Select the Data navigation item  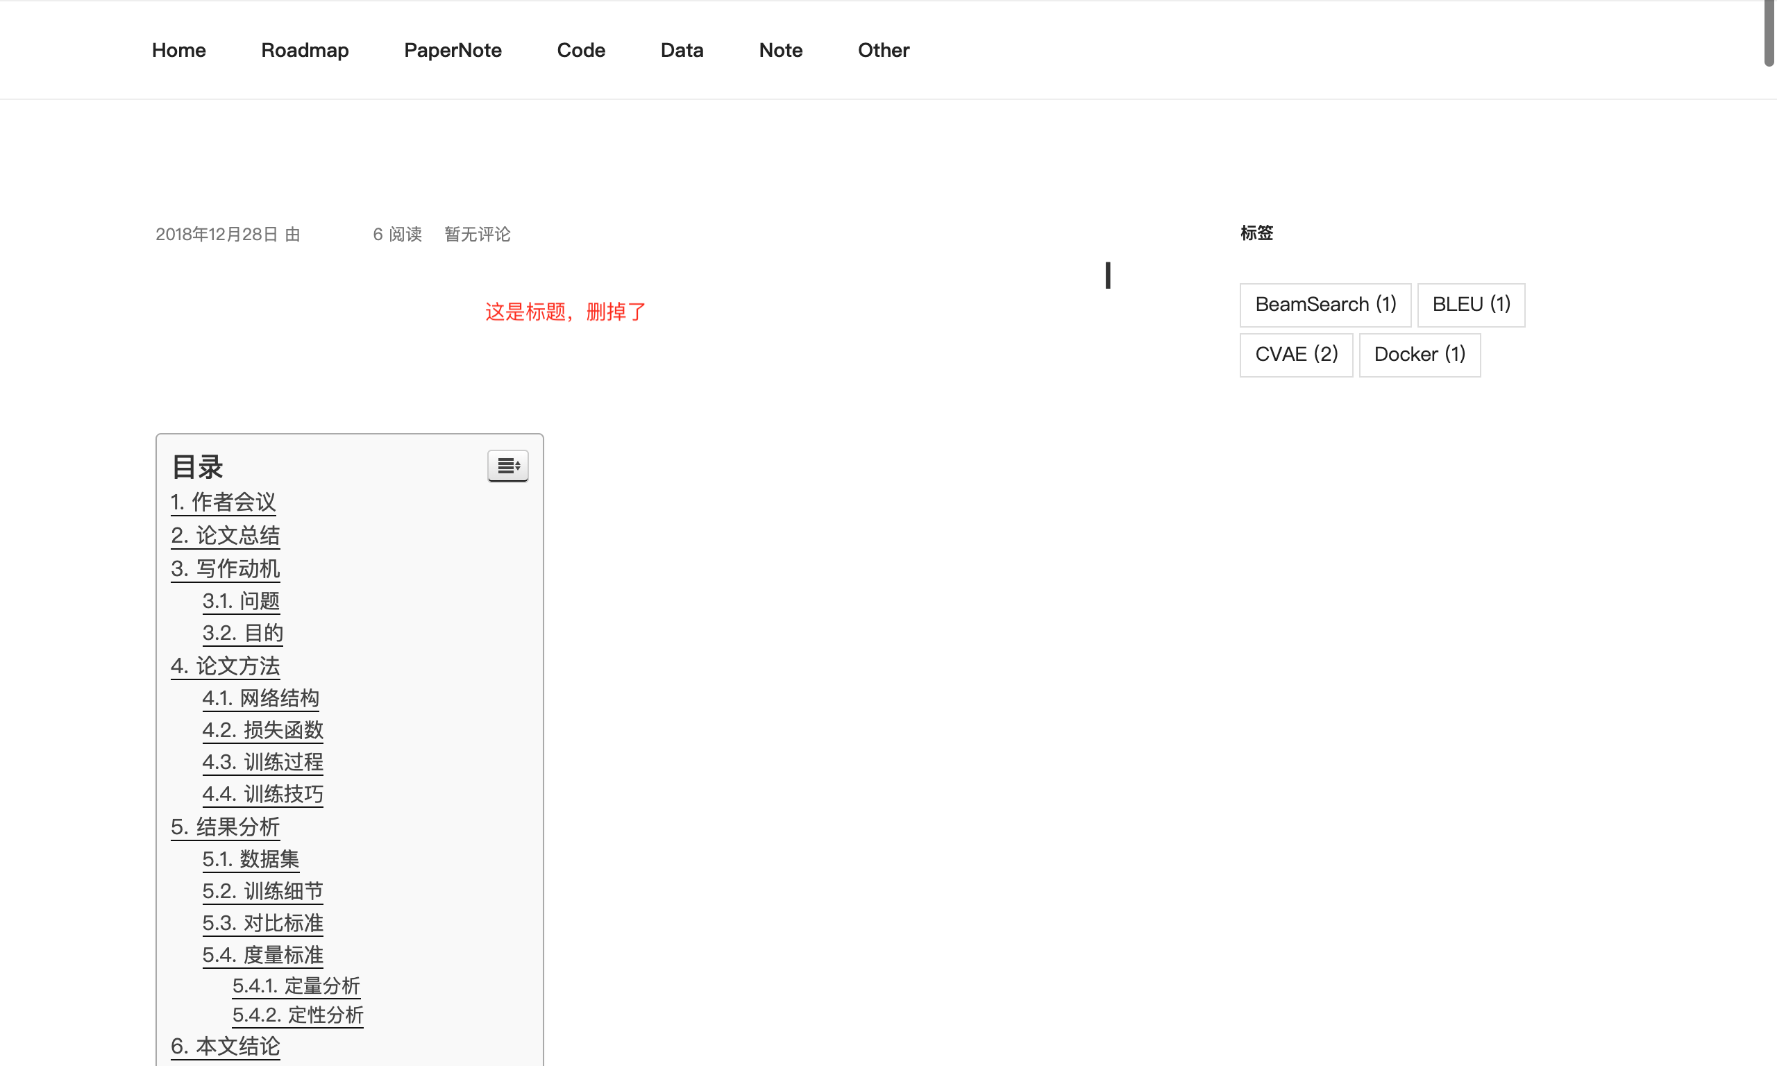(x=682, y=50)
